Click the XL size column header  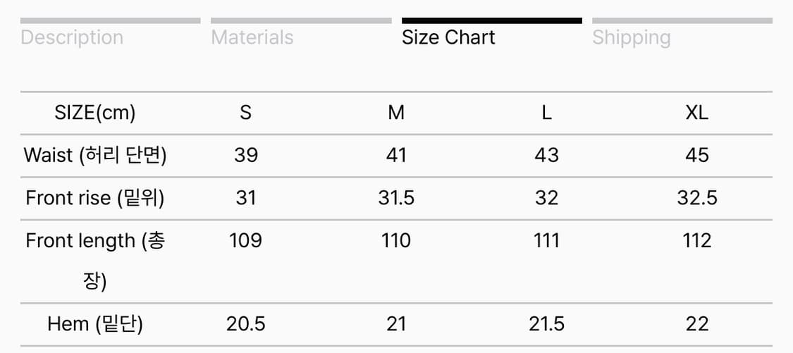tap(696, 113)
